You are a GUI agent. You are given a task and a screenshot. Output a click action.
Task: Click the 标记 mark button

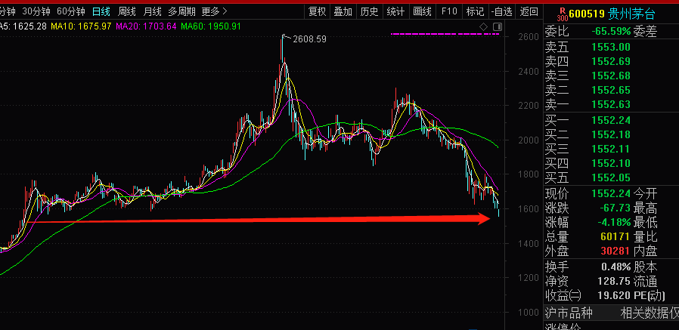(475, 11)
